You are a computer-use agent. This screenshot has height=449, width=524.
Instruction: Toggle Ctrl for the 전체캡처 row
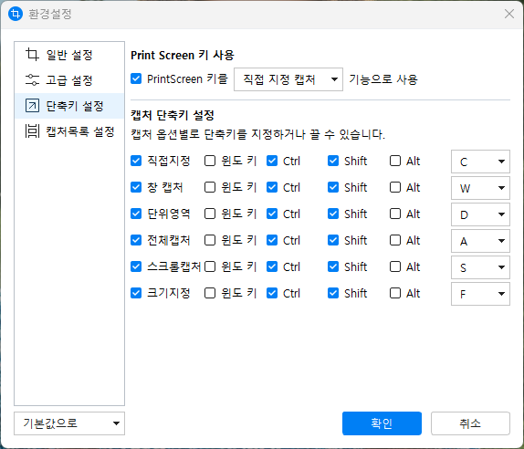coord(272,240)
